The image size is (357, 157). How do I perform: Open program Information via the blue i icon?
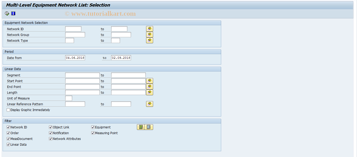click(13, 13)
